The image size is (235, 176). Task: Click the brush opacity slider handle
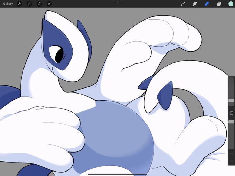click(231, 122)
